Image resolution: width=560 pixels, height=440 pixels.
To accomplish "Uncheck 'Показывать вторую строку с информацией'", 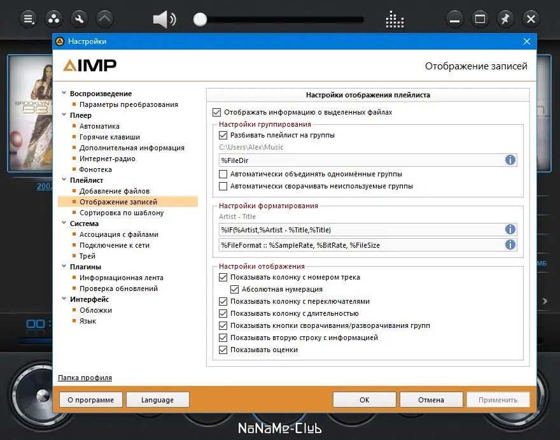I will point(223,337).
